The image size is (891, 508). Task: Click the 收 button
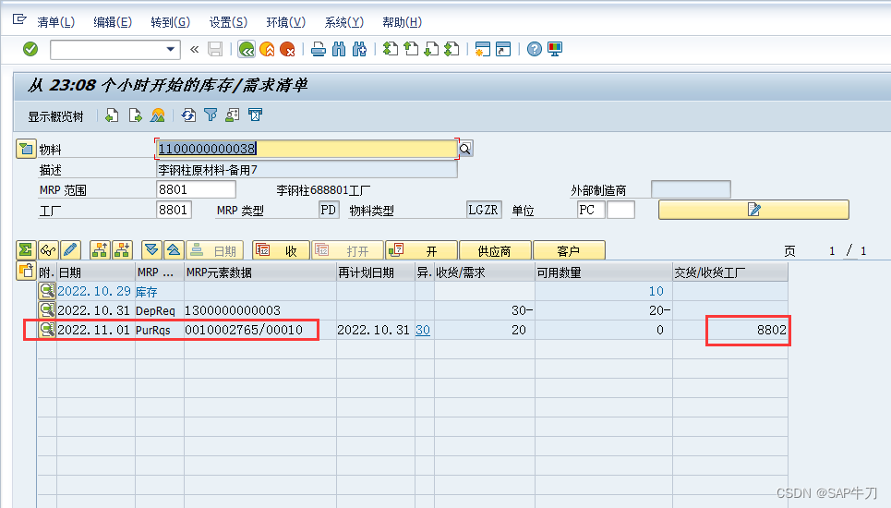click(282, 250)
